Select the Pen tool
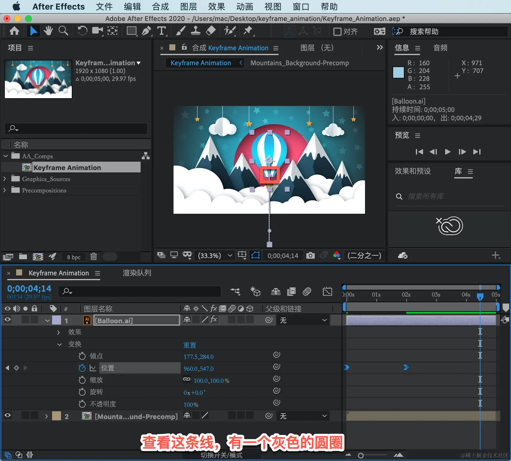511x461 pixels. (146, 31)
